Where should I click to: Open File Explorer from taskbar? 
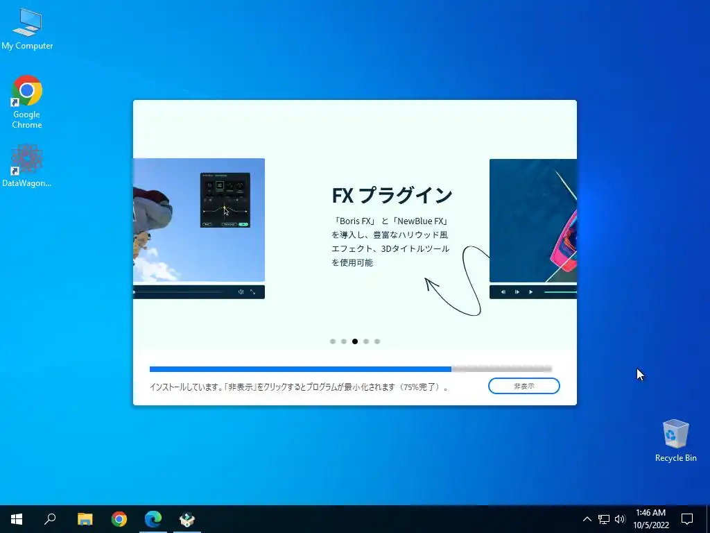[85, 519]
